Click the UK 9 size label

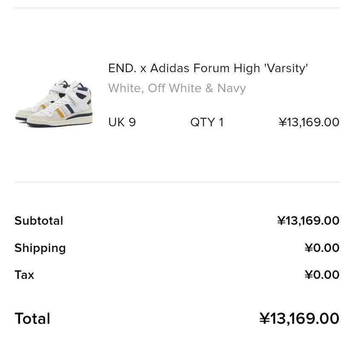coord(122,122)
